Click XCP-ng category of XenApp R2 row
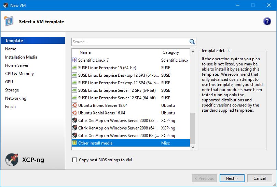The image size is (277, 187). point(168,136)
